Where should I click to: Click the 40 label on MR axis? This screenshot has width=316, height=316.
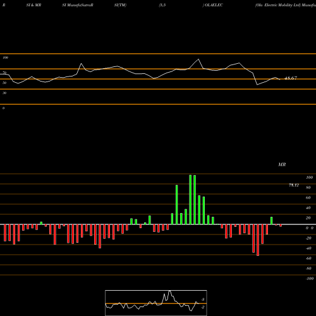coord(308,208)
